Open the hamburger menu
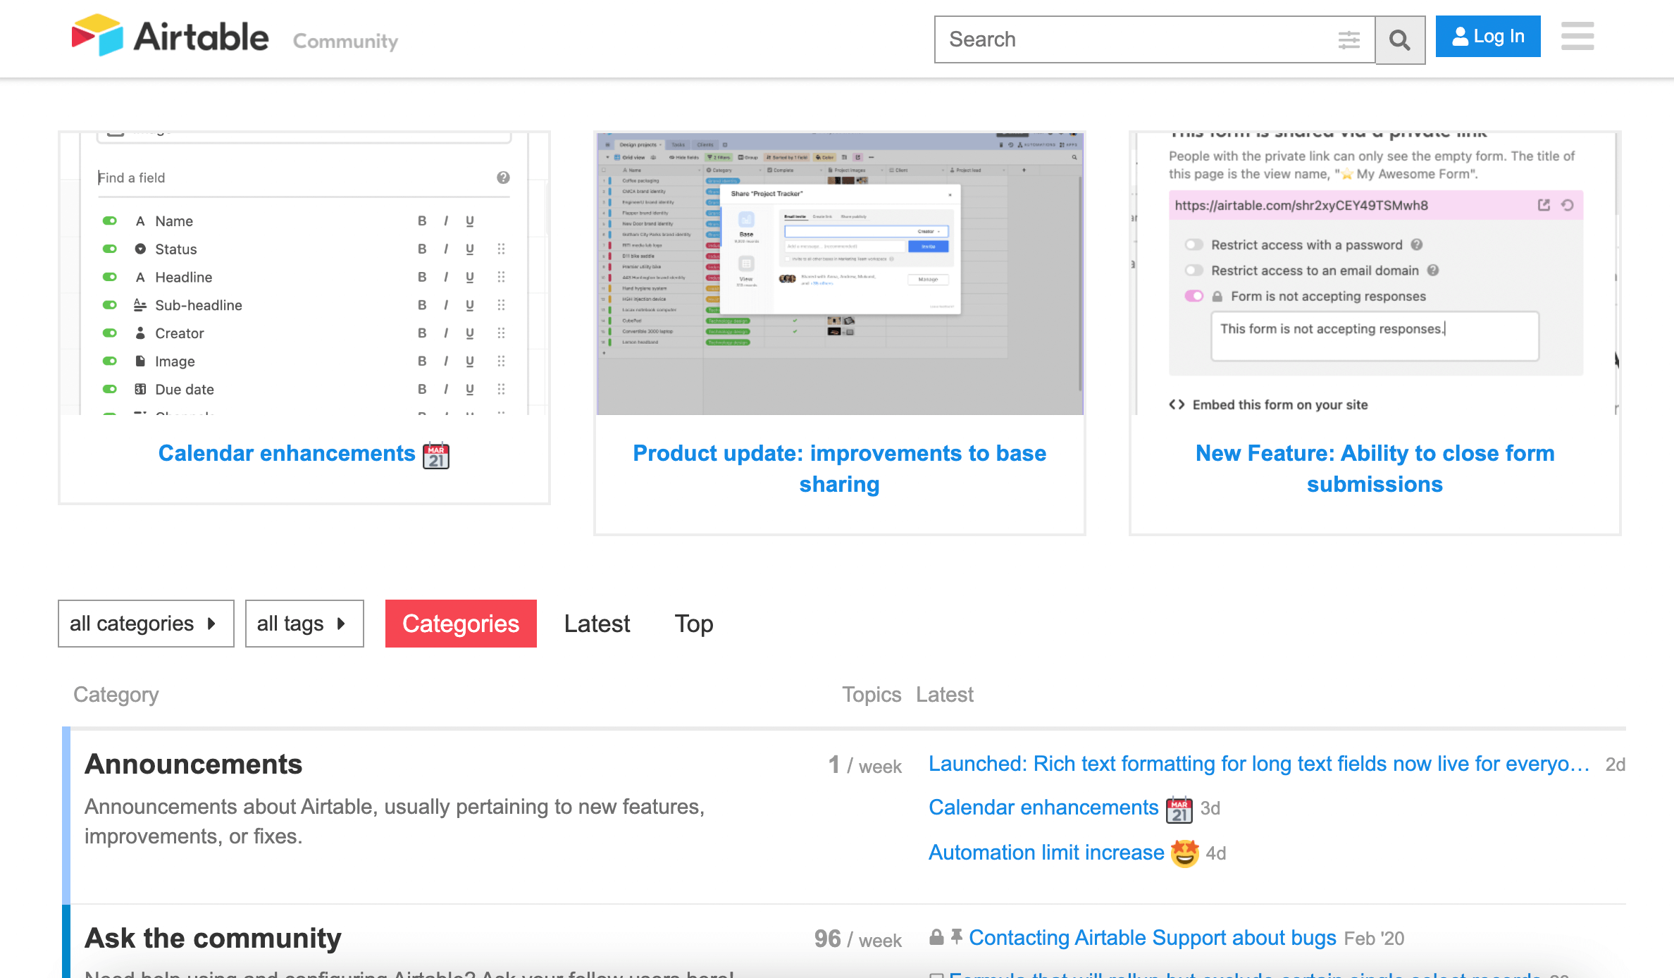Screen dimensions: 1674x978 [1577, 37]
